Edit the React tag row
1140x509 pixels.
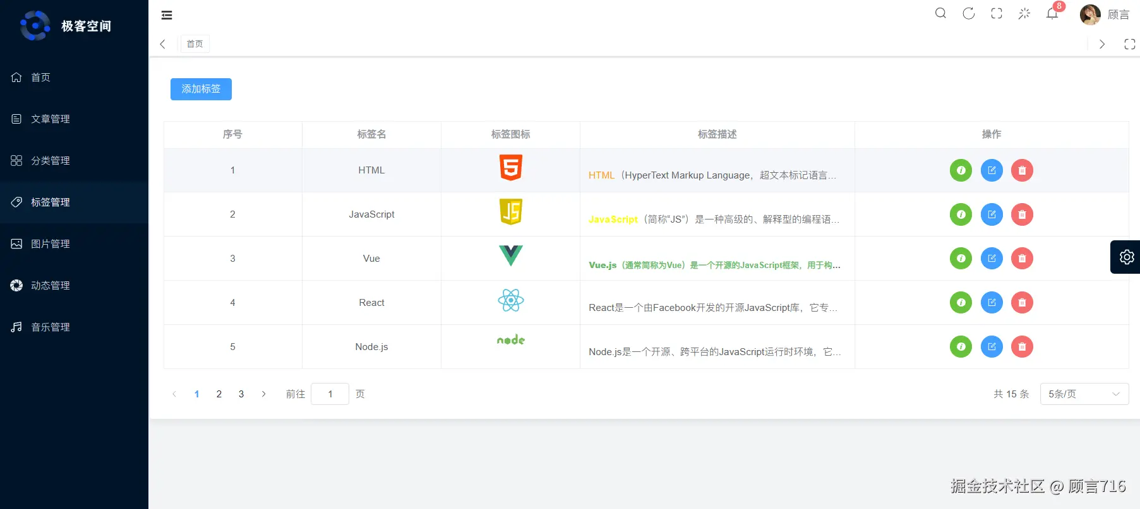(x=992, y=303)
